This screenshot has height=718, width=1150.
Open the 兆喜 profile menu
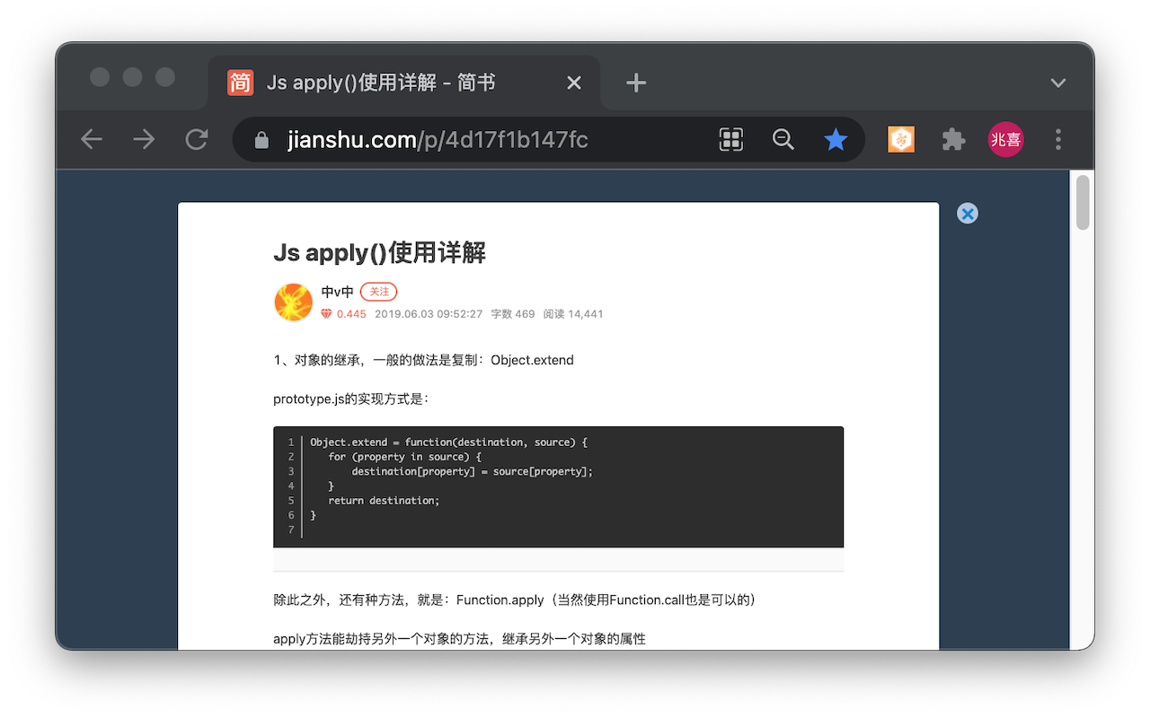1005,139
